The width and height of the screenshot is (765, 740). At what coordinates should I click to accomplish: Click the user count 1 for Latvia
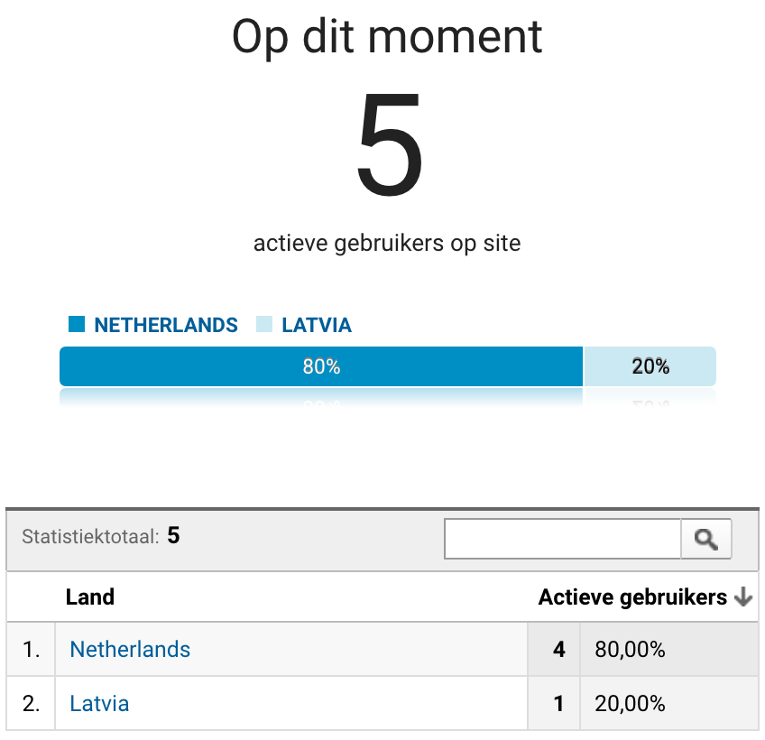click(x=559, y=704)
